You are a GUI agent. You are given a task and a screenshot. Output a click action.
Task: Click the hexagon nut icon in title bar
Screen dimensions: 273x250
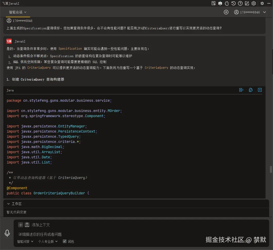[x=254, y=3]
